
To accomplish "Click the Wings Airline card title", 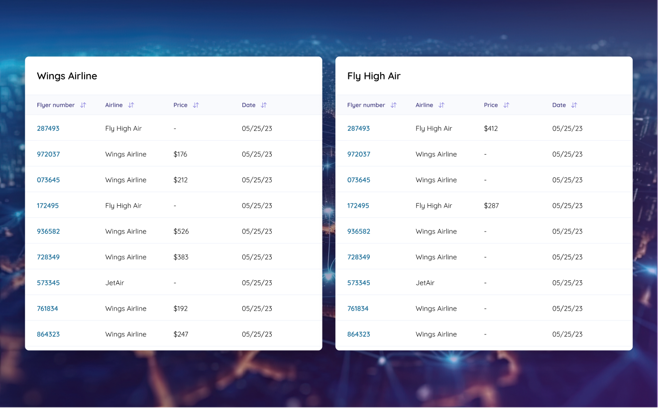I will pyautogui.click(x=67, y=76).
